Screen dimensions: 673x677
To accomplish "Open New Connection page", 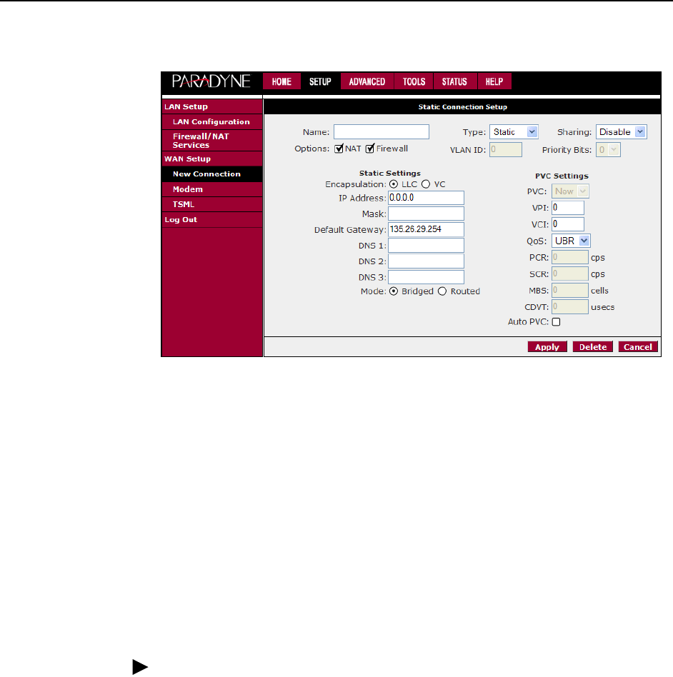I will [212, 174].
